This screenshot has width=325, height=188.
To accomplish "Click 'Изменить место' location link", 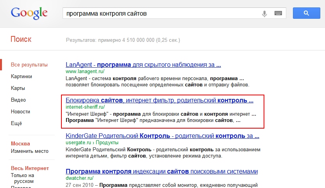I will [30, 151].
